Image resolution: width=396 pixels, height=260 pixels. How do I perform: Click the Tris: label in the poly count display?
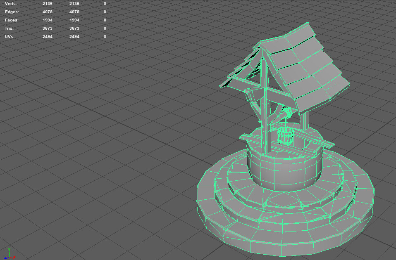pyautogui.click(x=9, y=28)
